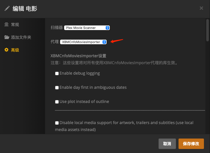
Task: Open the 代理 XBMCnfoMoviesImporter dropdown
Action: click(83, 42)
